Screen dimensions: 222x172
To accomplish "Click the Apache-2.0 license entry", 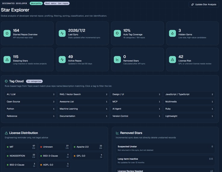I will (88, 147).
